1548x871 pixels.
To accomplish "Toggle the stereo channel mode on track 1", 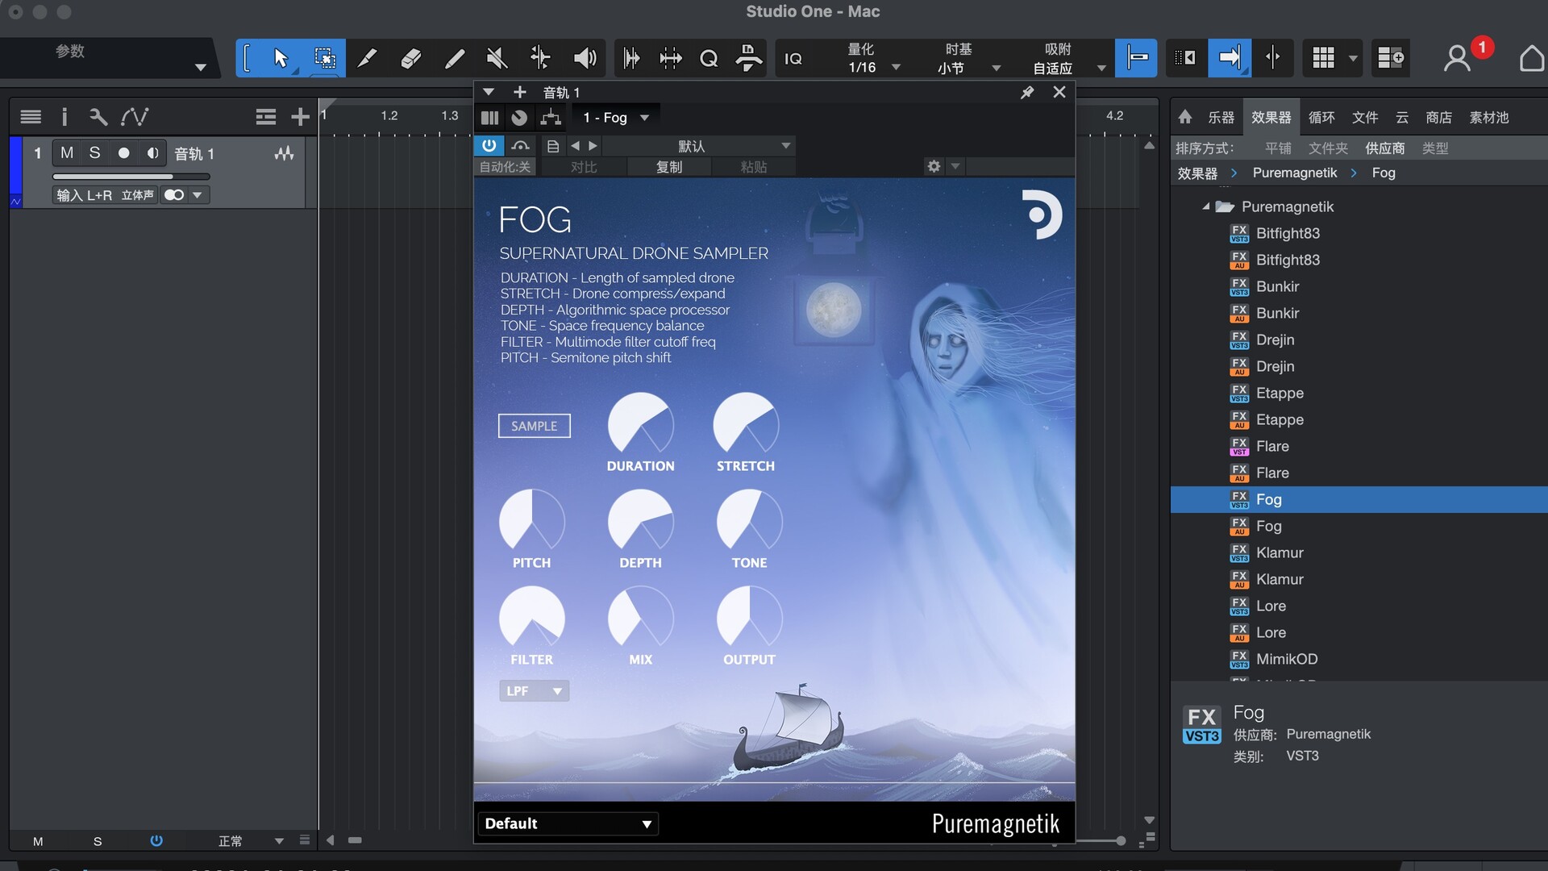I will pos(174,195).
